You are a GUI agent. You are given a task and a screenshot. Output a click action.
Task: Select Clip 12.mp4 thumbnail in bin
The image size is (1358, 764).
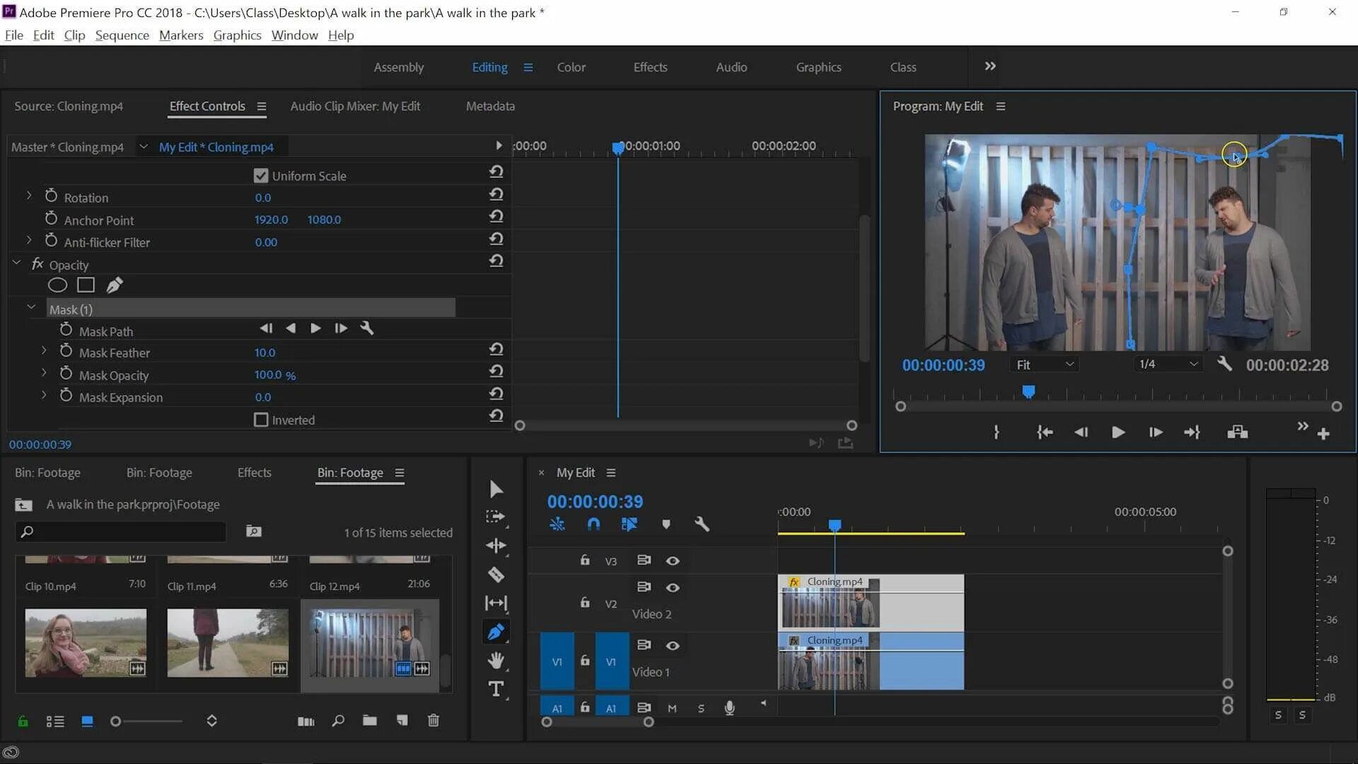pos(368,642)
